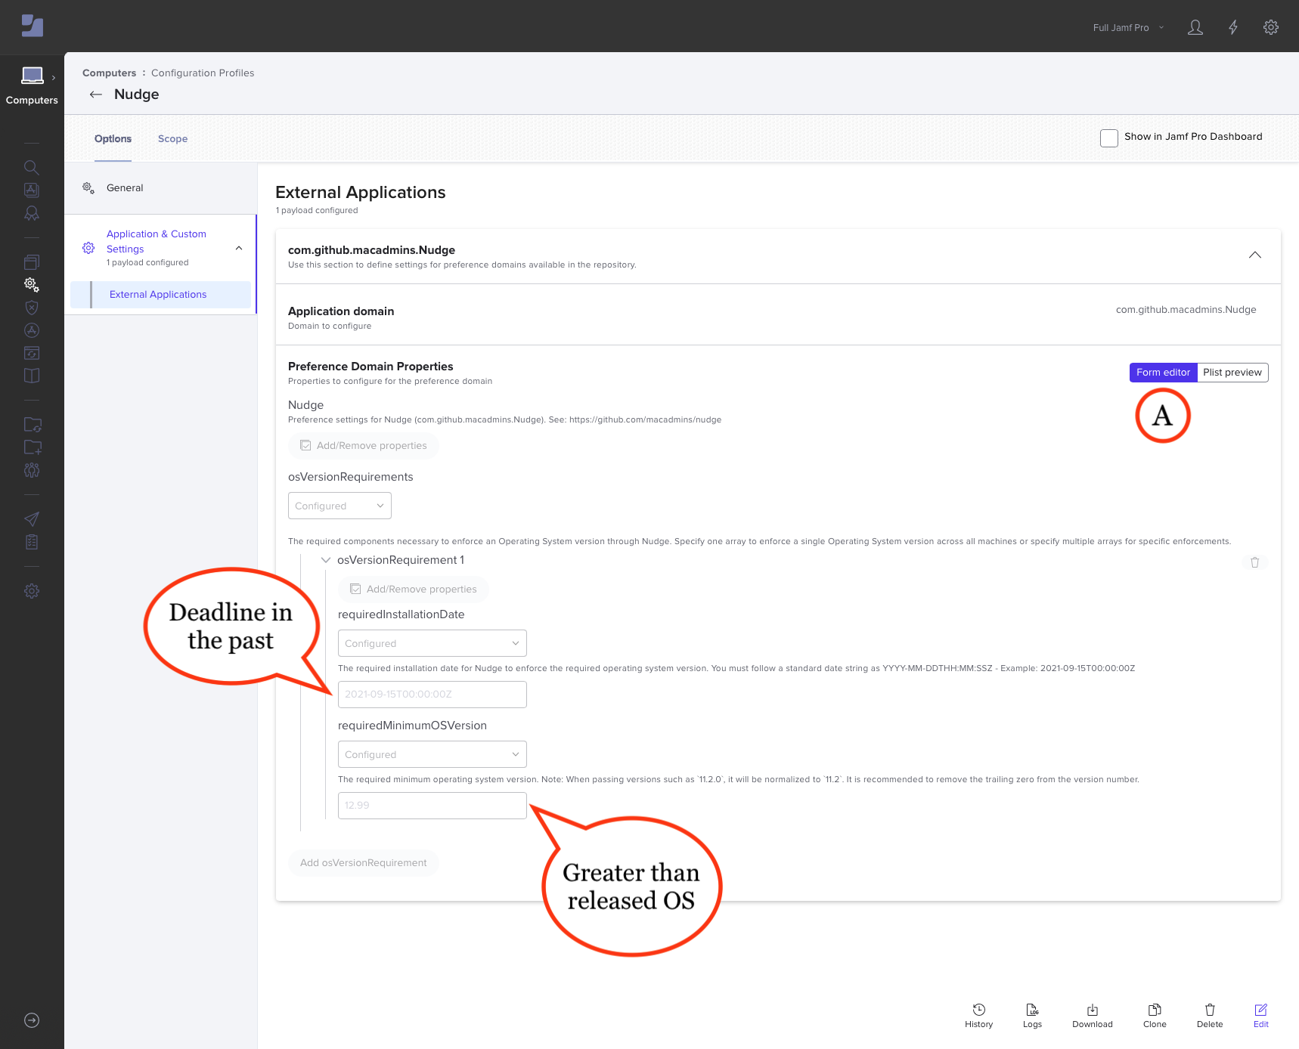Image resolution: width=1299 pixels, height=1049 pixels.
Task: Click the Delete trash icon at bottom
Action: [x=1210, y=1010]
